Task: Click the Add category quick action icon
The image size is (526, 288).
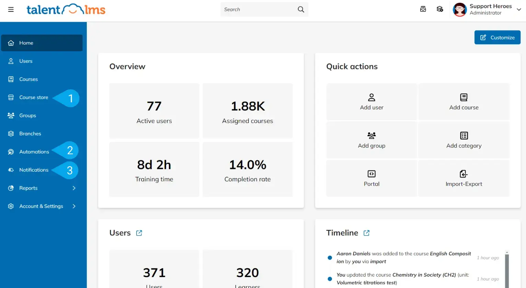Action: pos(464,136)
